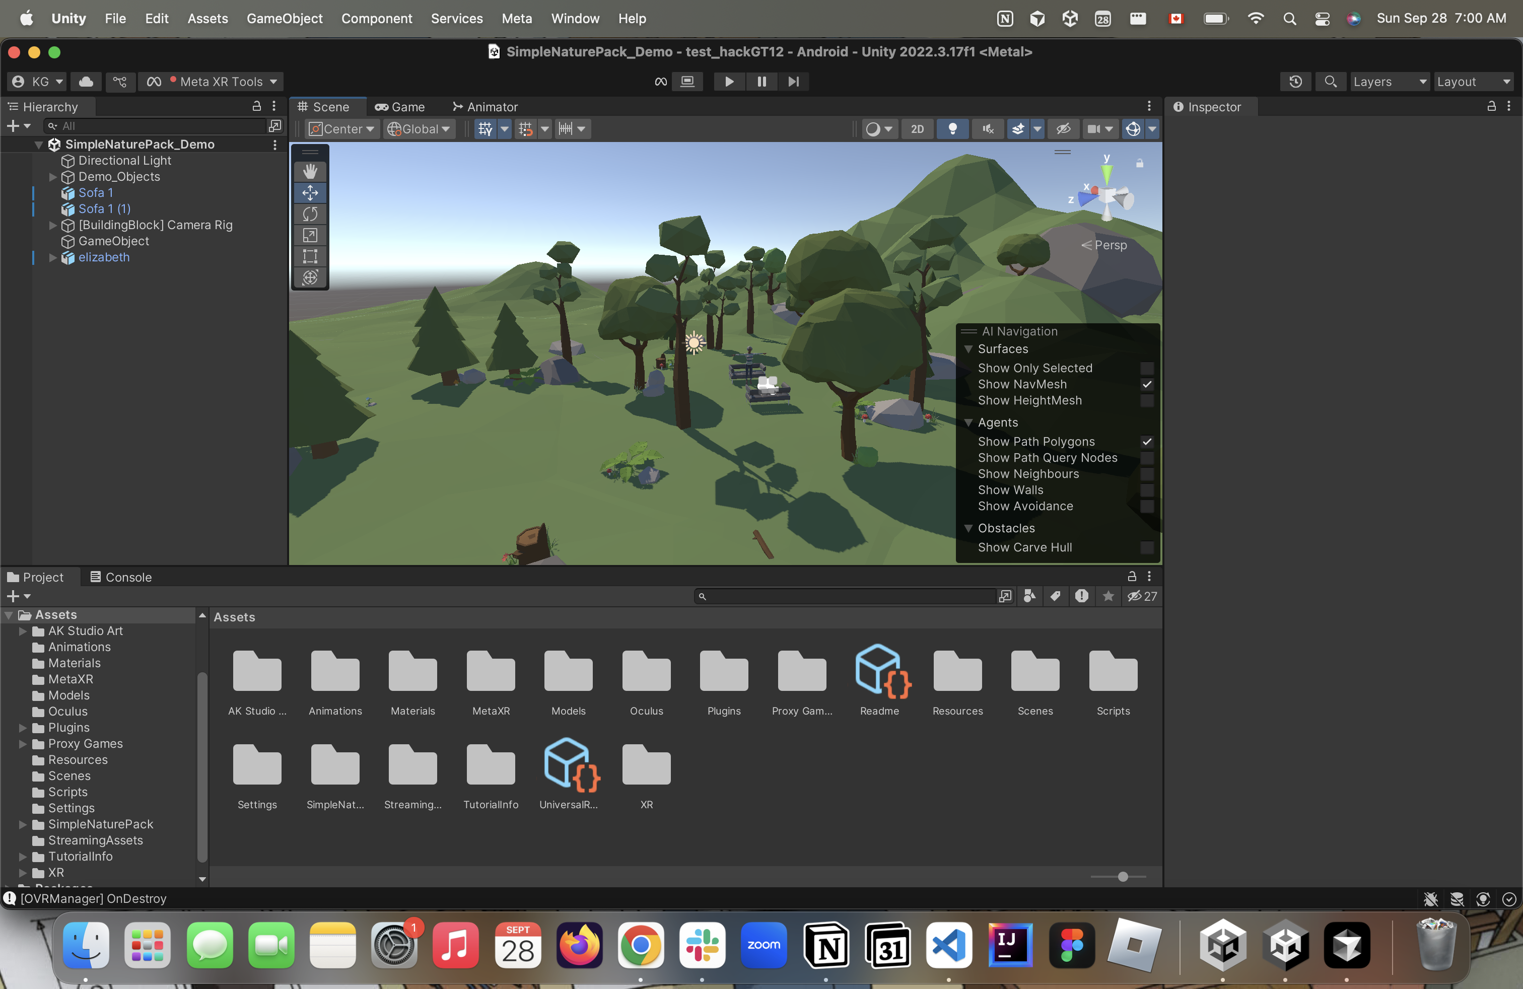Toggle scene lighting bulb icon
The image size is (1523, 989).
[952, 129]
